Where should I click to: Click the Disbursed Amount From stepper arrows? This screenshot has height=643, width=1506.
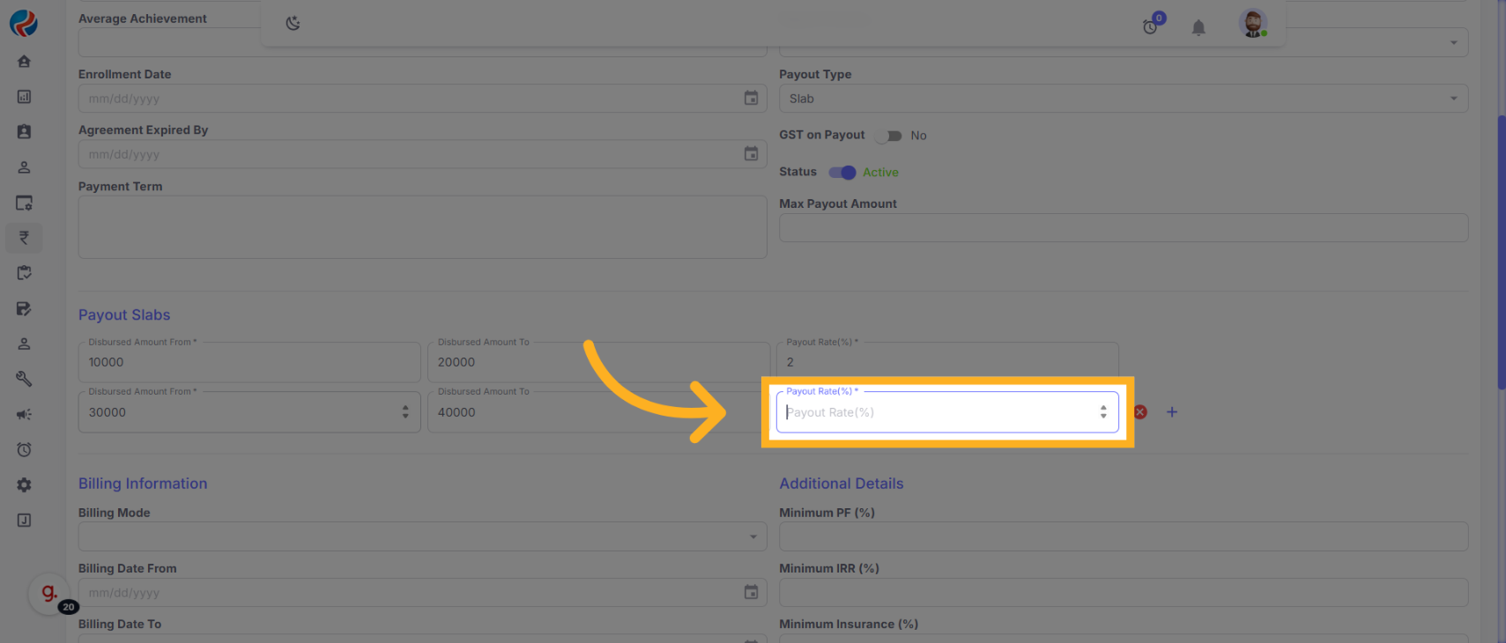405,412
